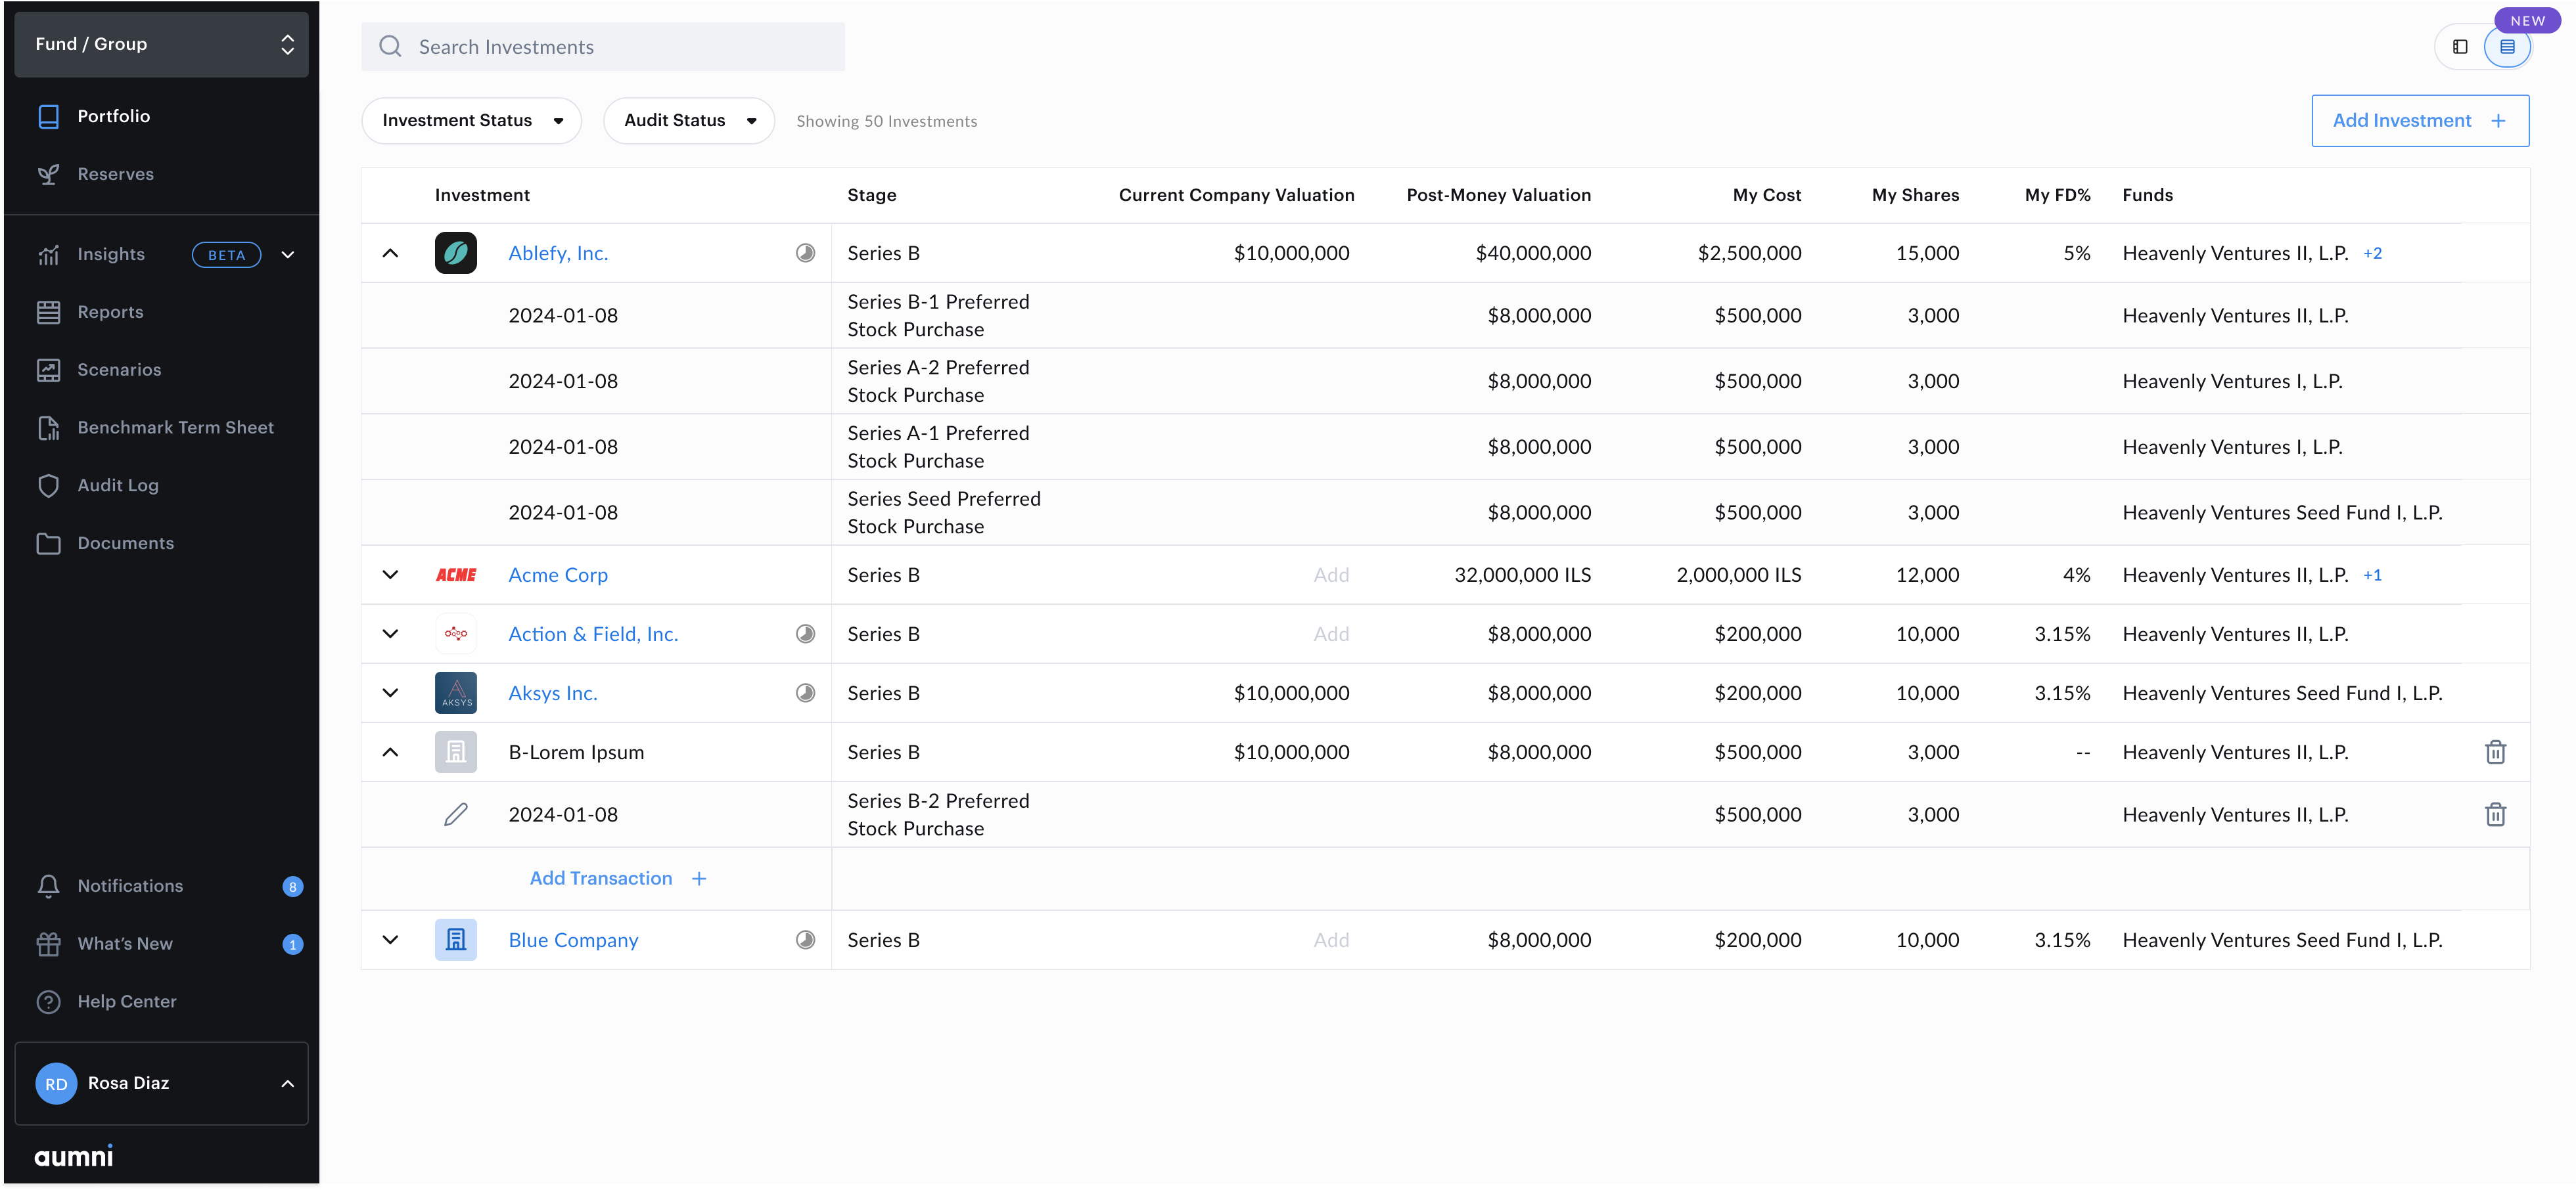Collapse the B-Lorem Ipsum row
The height and width of the screenshot is (1190, 2576).
(390, 753)
